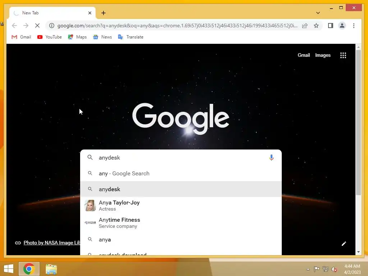Customize this page with pencil icon
This screenshot has width=368, height=276.
click(x=344, y=244)
